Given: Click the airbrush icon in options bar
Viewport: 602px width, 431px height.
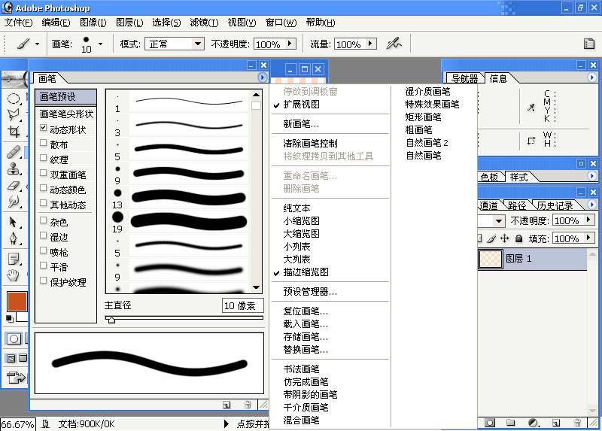Looking at the screenshot, I should click(394, 44).
